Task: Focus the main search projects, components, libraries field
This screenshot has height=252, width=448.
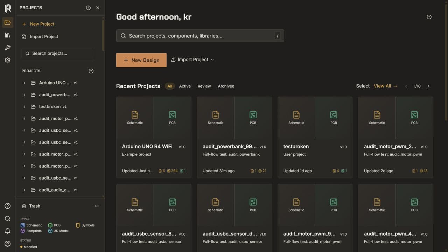Action: click(x=200, y=36)
